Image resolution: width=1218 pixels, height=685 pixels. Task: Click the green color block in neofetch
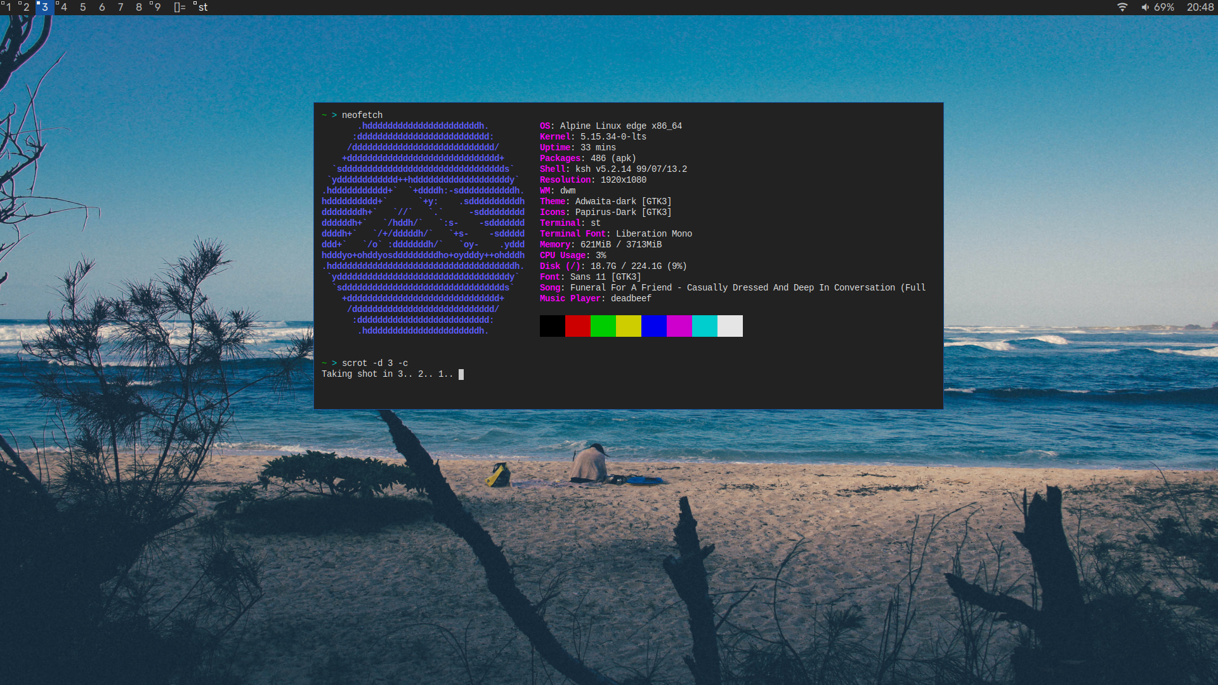(603, 326)
